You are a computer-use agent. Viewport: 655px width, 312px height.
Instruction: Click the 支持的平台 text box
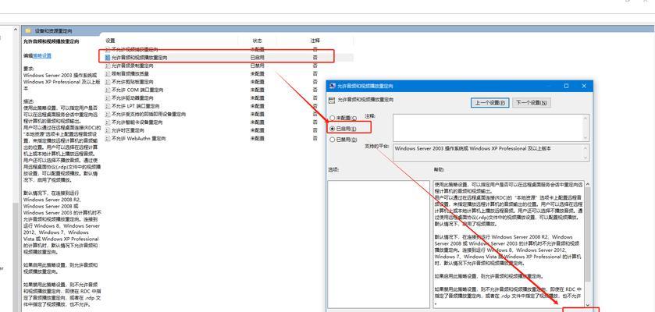tap(487, 153)
